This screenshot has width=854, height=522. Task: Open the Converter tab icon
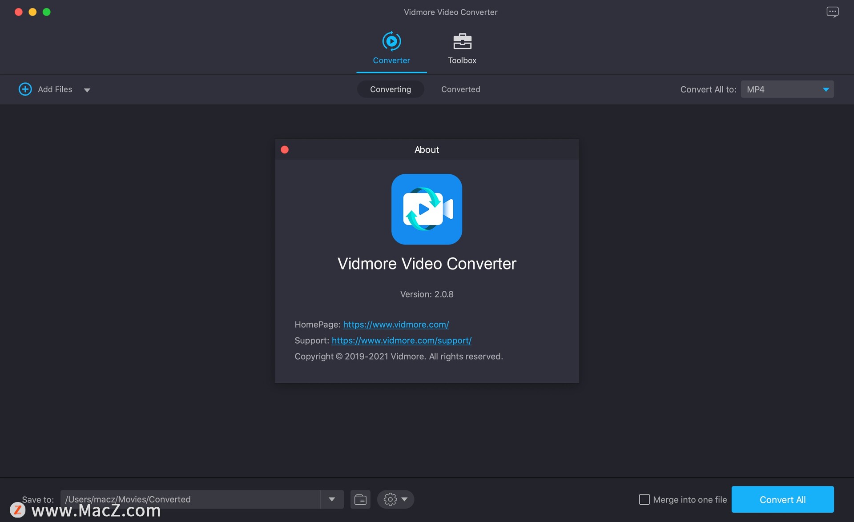pyautogui.click(x=391, y=41)
